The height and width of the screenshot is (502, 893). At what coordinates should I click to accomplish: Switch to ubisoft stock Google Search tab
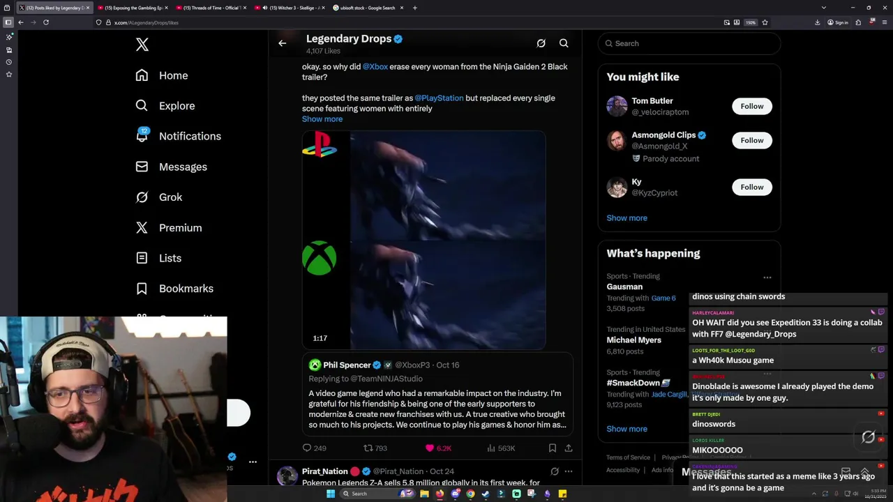click(368, 8)
